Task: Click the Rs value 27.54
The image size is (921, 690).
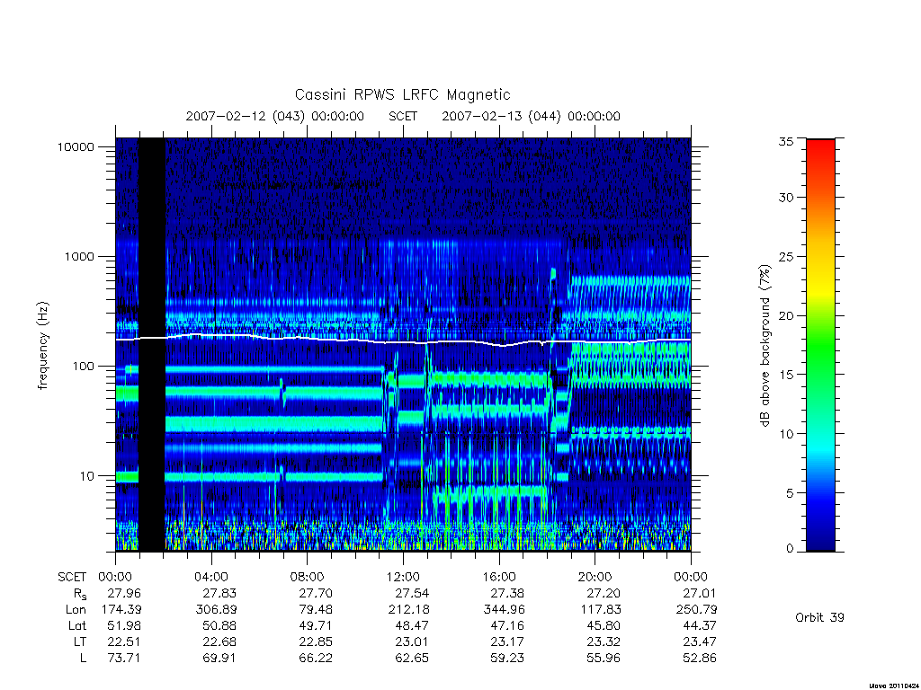Action: pyautogui.click(x=412, y=594)
